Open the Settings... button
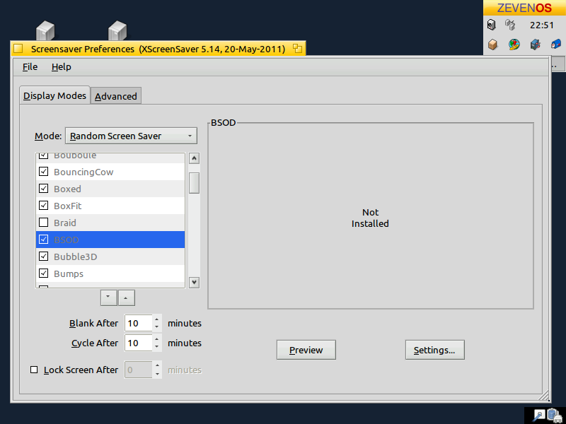The height and width of the screenshot is (424, 566). [434, 350]
